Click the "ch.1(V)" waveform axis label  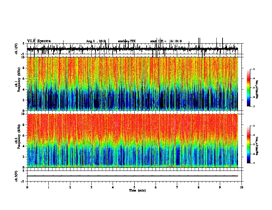click(x=16, y=49)
